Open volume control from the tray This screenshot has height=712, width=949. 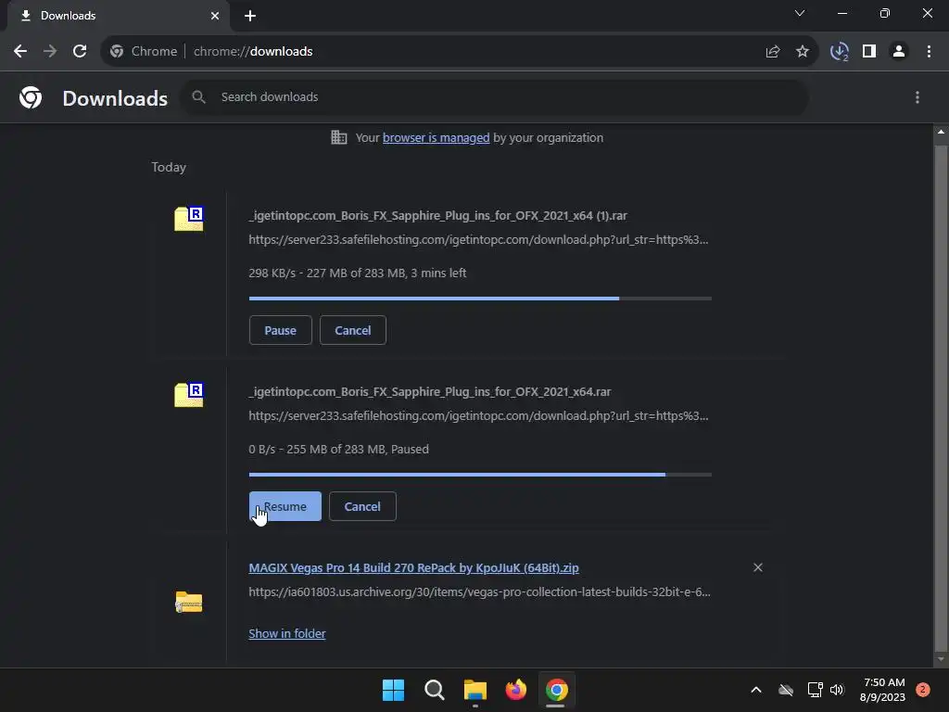point(837,690)
